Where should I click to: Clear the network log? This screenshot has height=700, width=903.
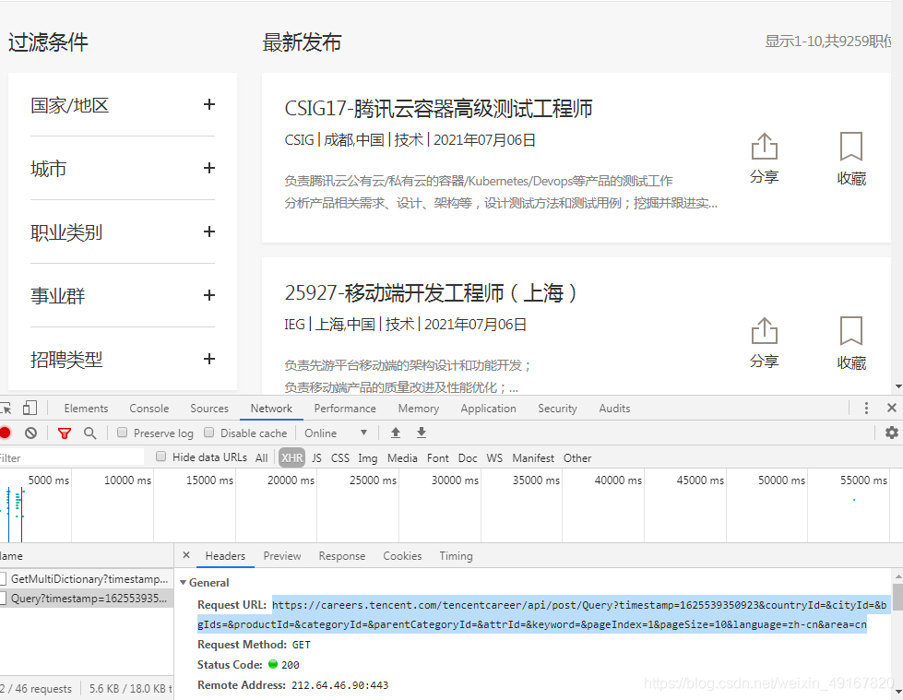31,433
